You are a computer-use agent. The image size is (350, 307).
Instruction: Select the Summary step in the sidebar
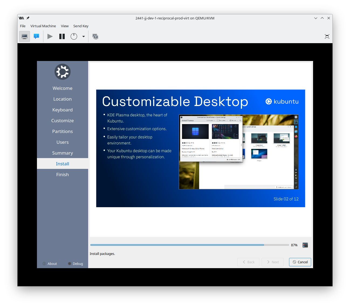click(x=63, y=153)
